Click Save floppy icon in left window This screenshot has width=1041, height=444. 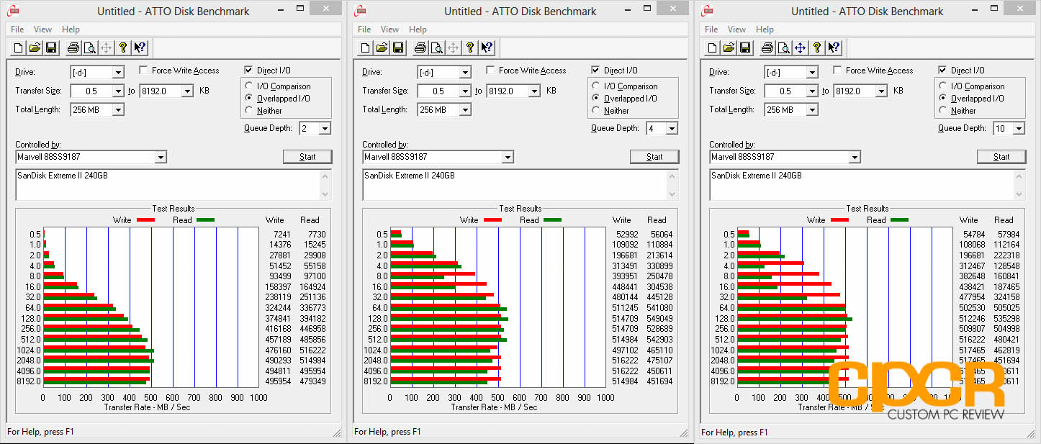[51, 47]
